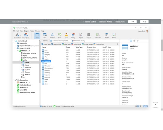163x130 pixels.
Task: Expand Project MH-0015
Action: click(16, 46)
